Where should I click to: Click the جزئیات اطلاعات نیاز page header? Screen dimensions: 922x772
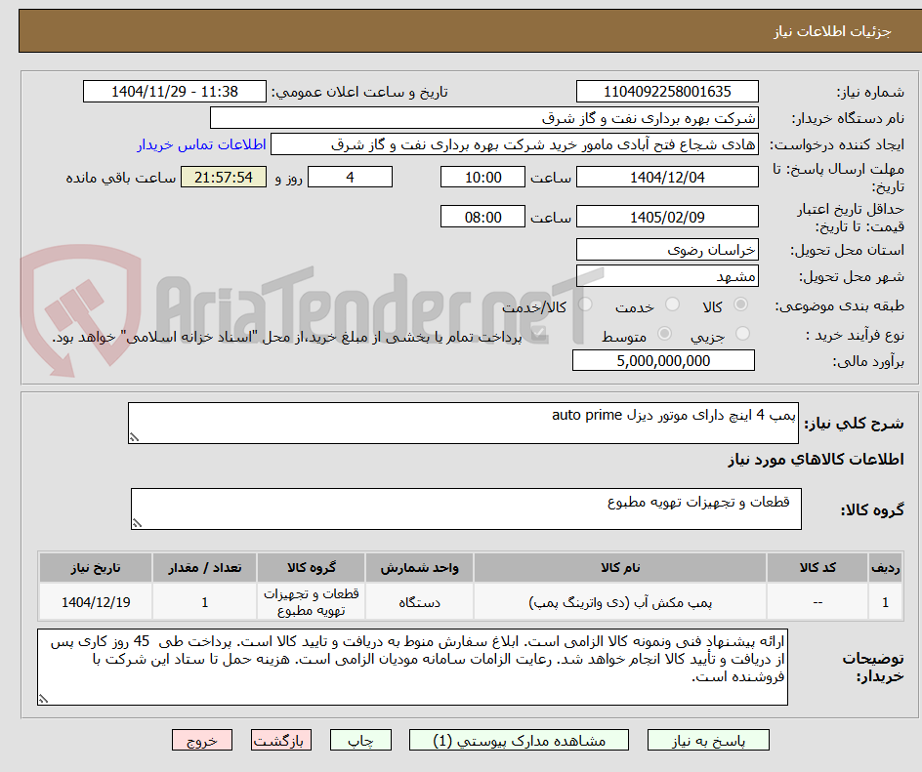(x=831, y=31)
